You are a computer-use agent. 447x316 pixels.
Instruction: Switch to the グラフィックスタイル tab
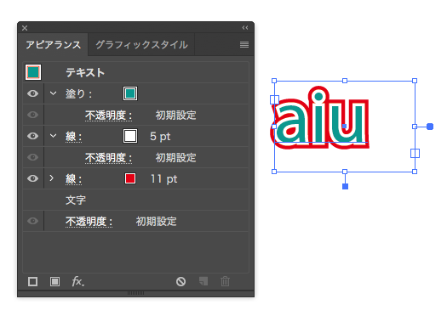141,45
